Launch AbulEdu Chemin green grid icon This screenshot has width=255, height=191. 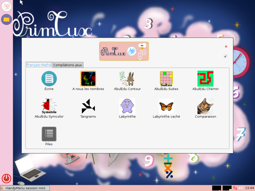click(205, 79)
